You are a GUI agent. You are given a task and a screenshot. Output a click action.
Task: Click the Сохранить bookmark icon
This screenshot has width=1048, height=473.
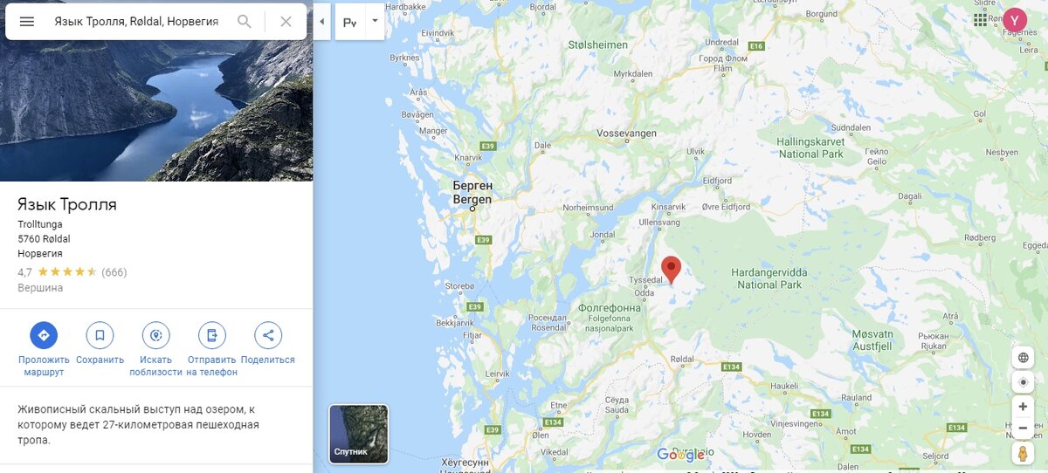[100, 335]
